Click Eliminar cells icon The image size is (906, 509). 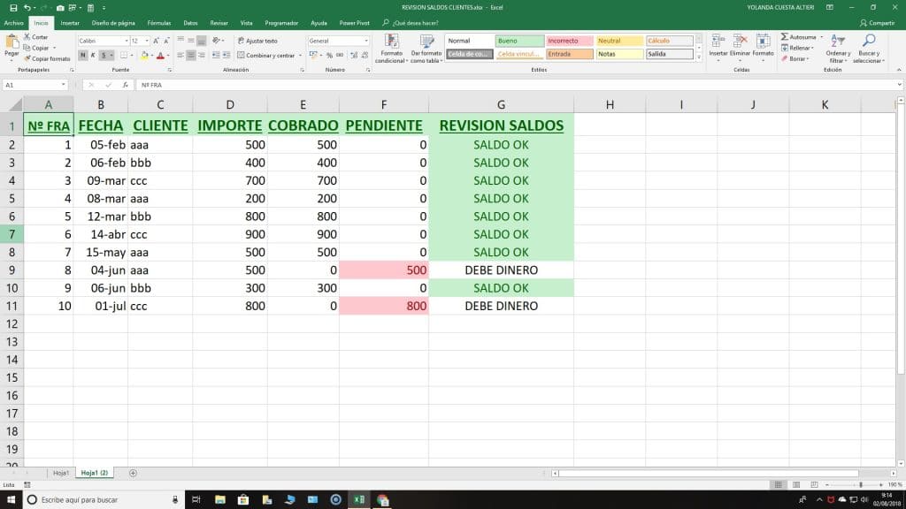(x=741, y=42)
